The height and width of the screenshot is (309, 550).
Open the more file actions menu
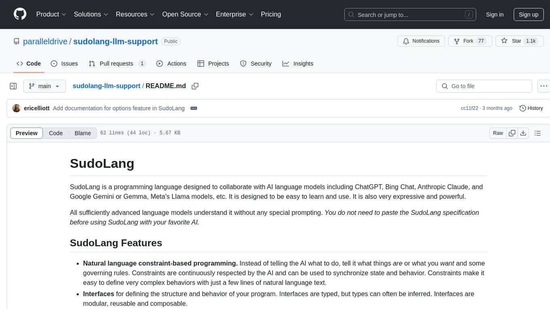544,86
